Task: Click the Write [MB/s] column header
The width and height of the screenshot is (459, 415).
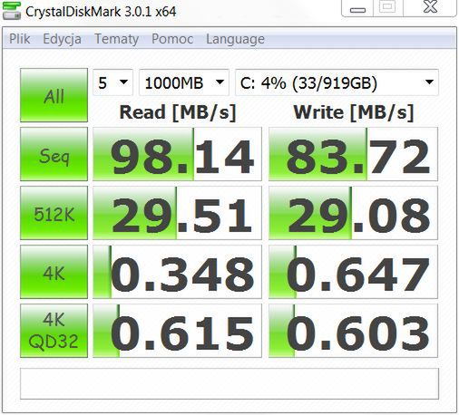Action: click(354, 112)
